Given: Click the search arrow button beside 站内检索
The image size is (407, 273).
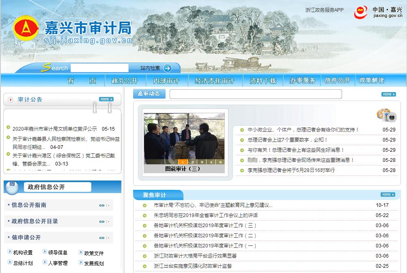Looking at the screenshot, I should tap(167, 68).
